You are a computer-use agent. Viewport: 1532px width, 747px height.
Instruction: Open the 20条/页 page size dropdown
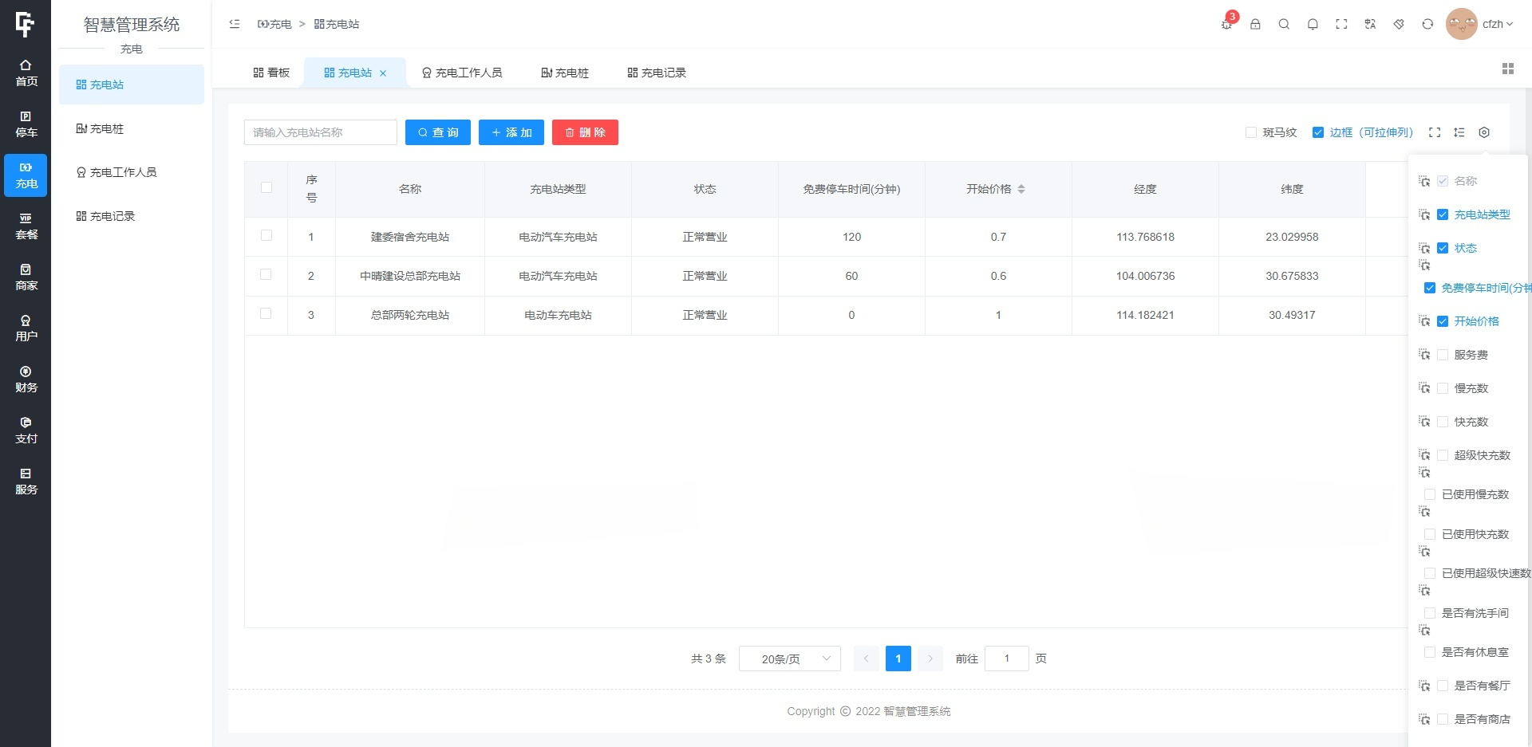click(788, 659)
